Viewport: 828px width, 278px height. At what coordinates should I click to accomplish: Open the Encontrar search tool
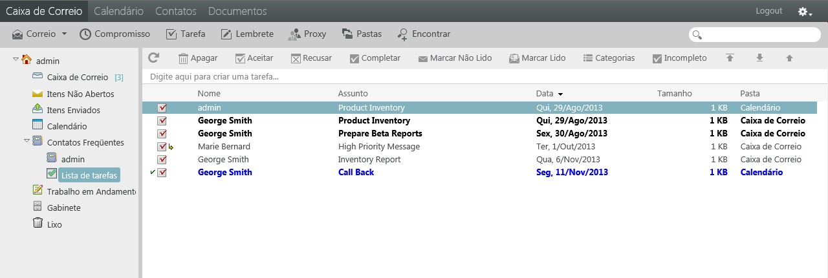[402, 34]
